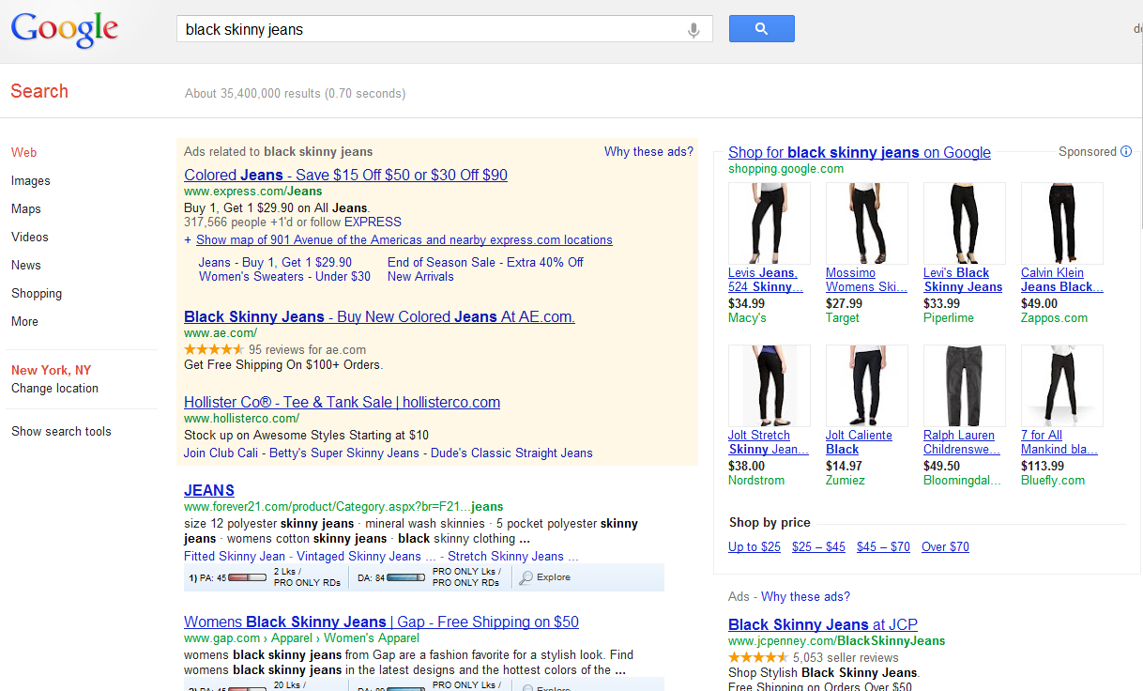1143x691 pixels.
Task: Click the DA 84 bar in Forever21 SEO toolbar
Action: tap(406, 577)
